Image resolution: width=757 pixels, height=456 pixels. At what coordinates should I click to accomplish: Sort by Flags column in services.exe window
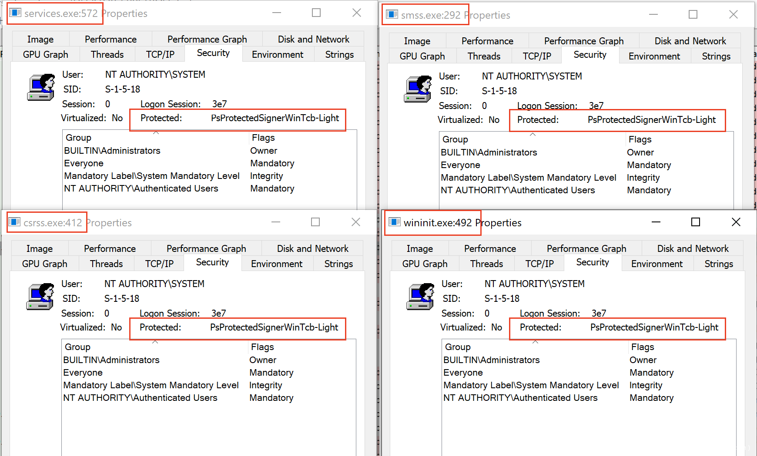pyautogui.click(x=302, y=138)
